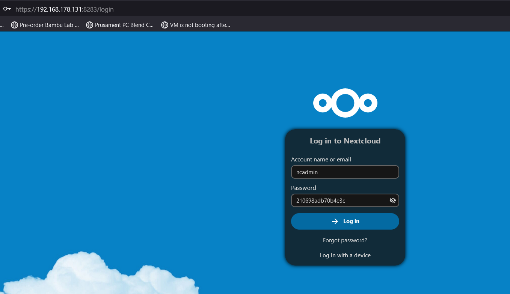Click the "Account name or email" label
Image resolution: width=510 pixels, height=294 pixels.
click(321, 160)
